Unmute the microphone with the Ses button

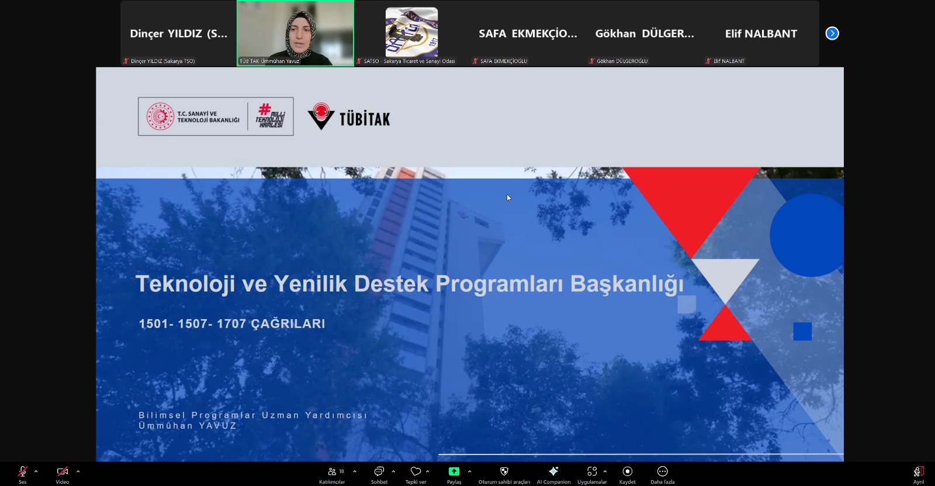point(22,472)
